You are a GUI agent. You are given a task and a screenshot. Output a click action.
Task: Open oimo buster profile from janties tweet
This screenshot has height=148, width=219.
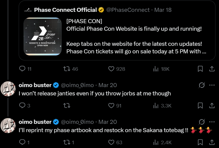point(35,85)
